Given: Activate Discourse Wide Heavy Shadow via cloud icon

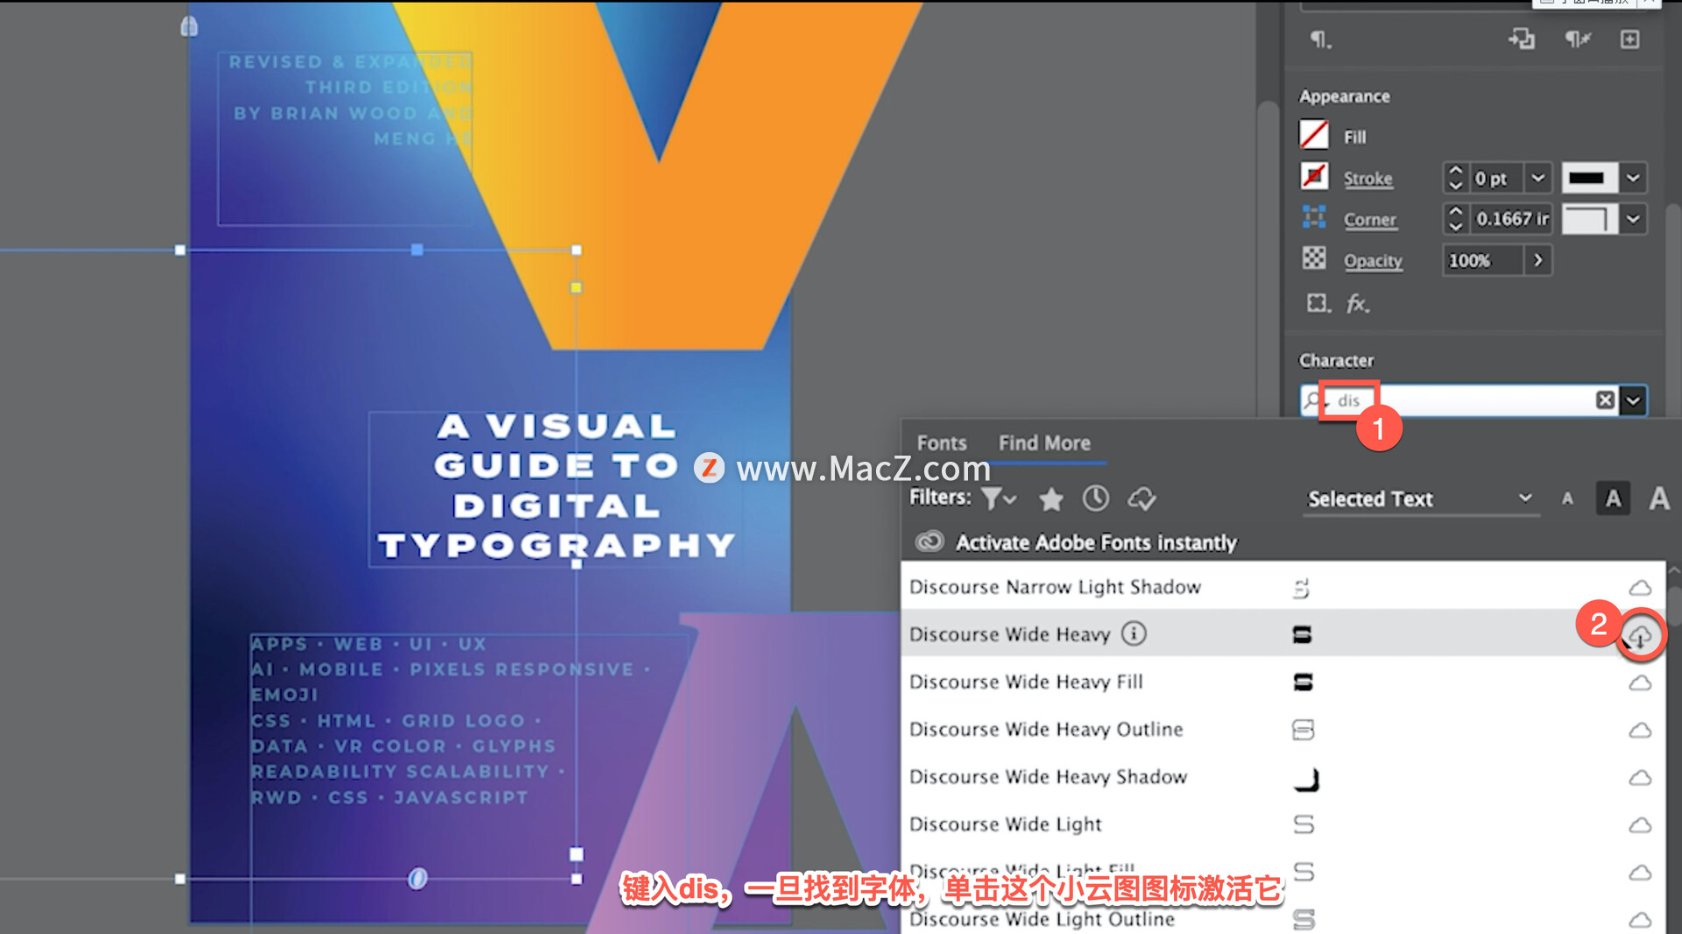Looking at the screenshot, I should click(x=1640, y=777).
